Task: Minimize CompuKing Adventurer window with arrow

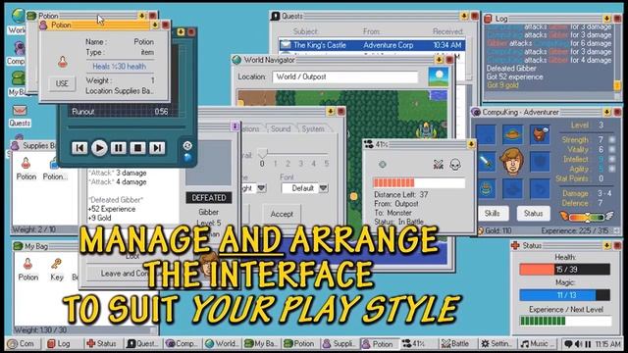Action: pos(606,112)
